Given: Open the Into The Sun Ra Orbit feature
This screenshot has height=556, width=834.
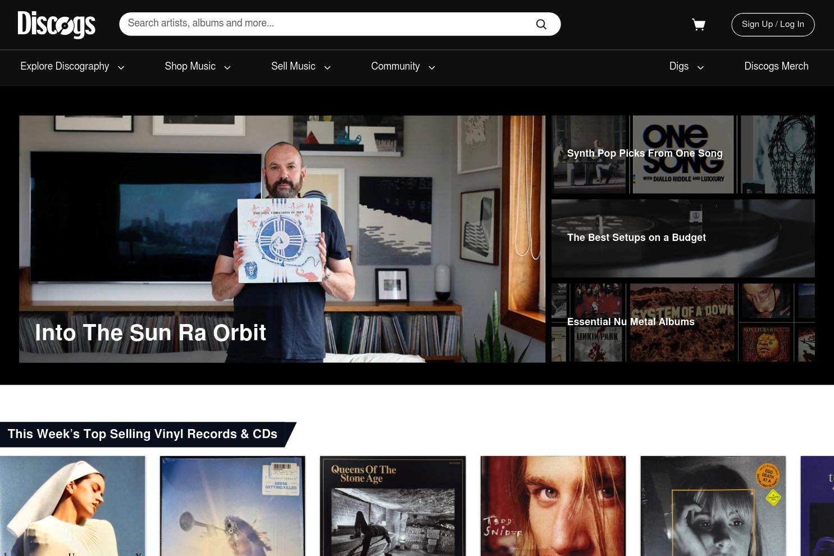Looking at the screenshot, I should (x=282, y=239).
